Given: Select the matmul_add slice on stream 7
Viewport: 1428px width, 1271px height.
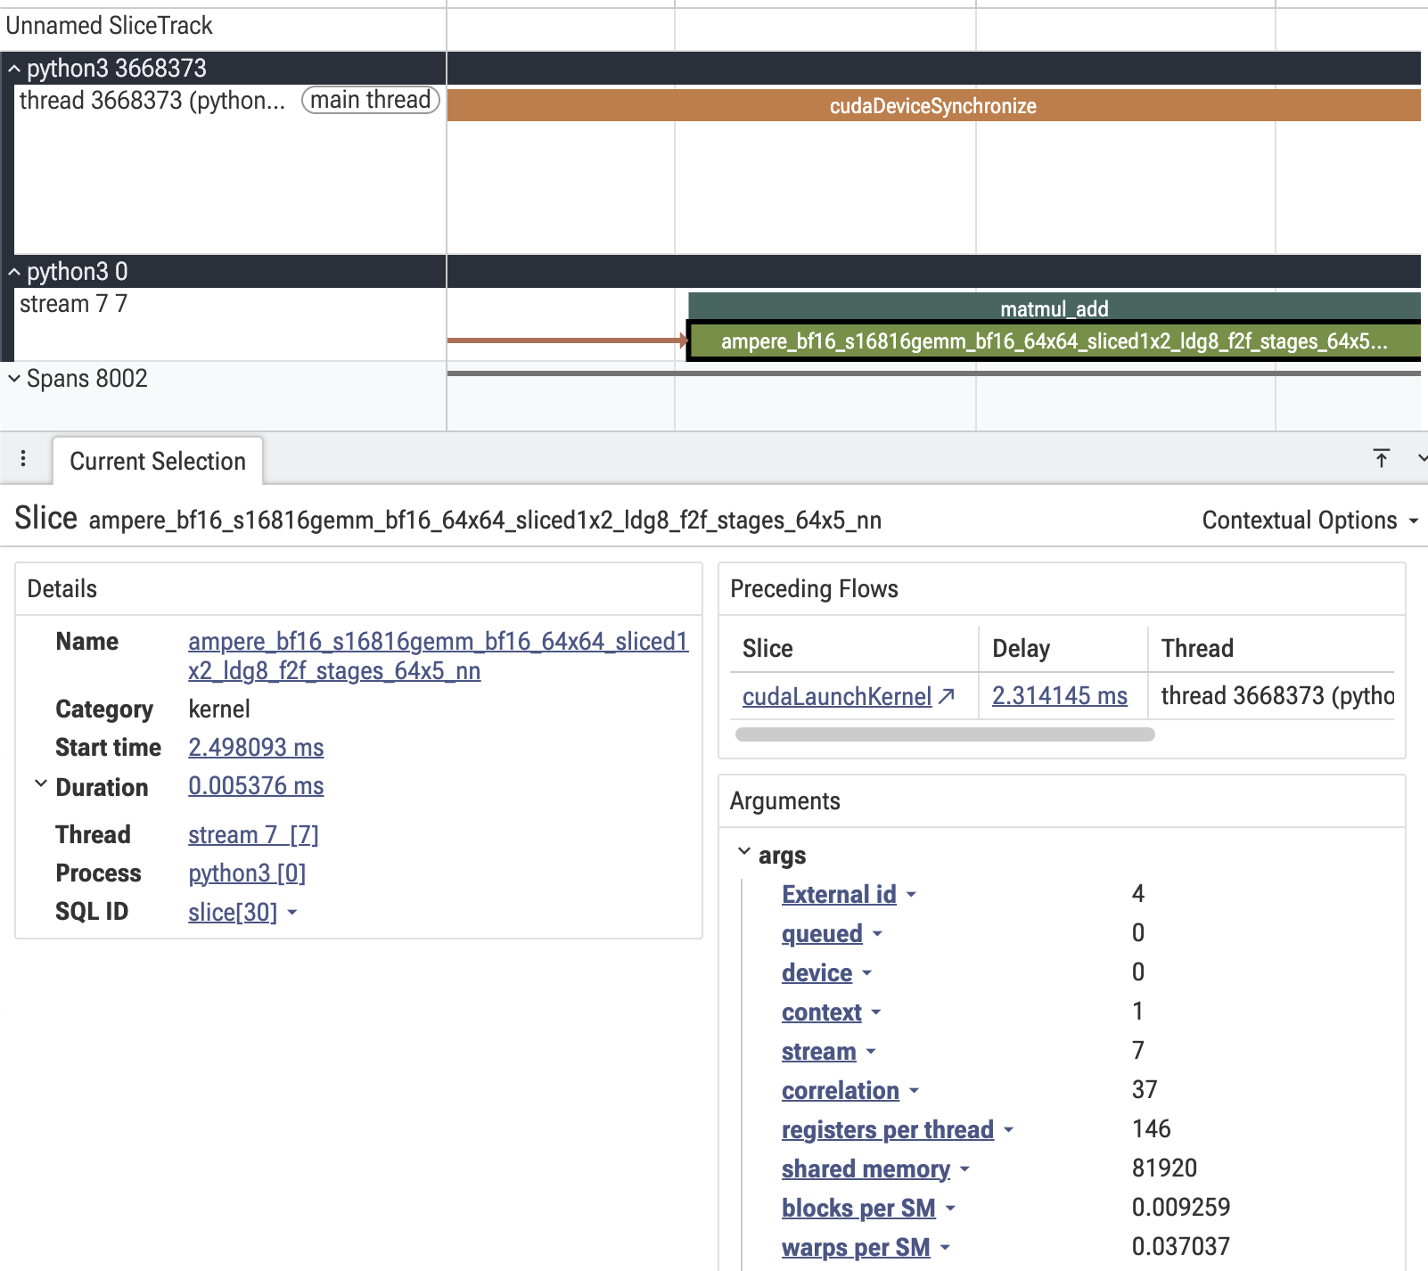Looking at the screenshot, I should 1055,307.
